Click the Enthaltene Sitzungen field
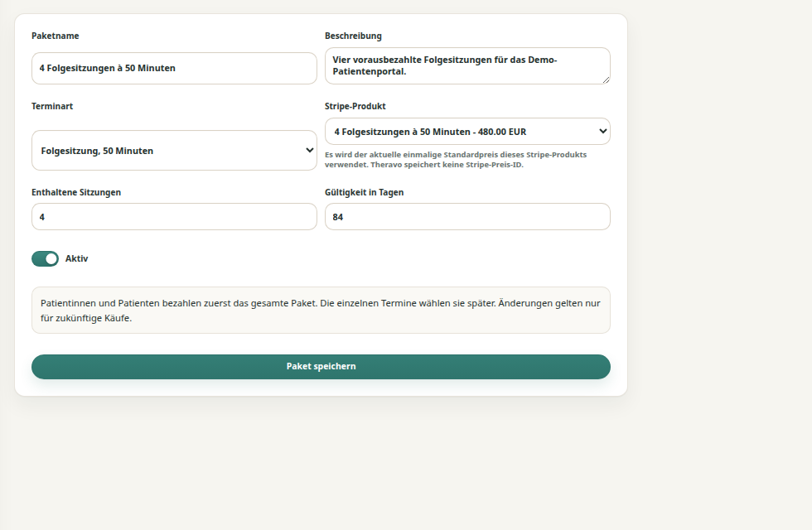The height and width of the screenshot is (530, 812). 174,216
